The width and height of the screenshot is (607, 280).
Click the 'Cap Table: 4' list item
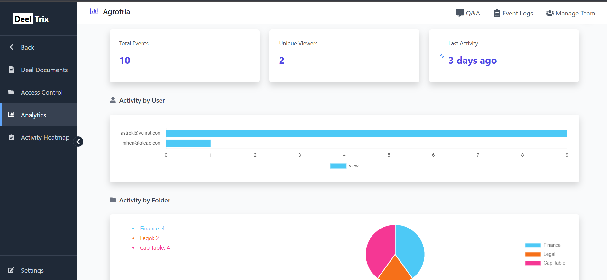pos(155,248)
